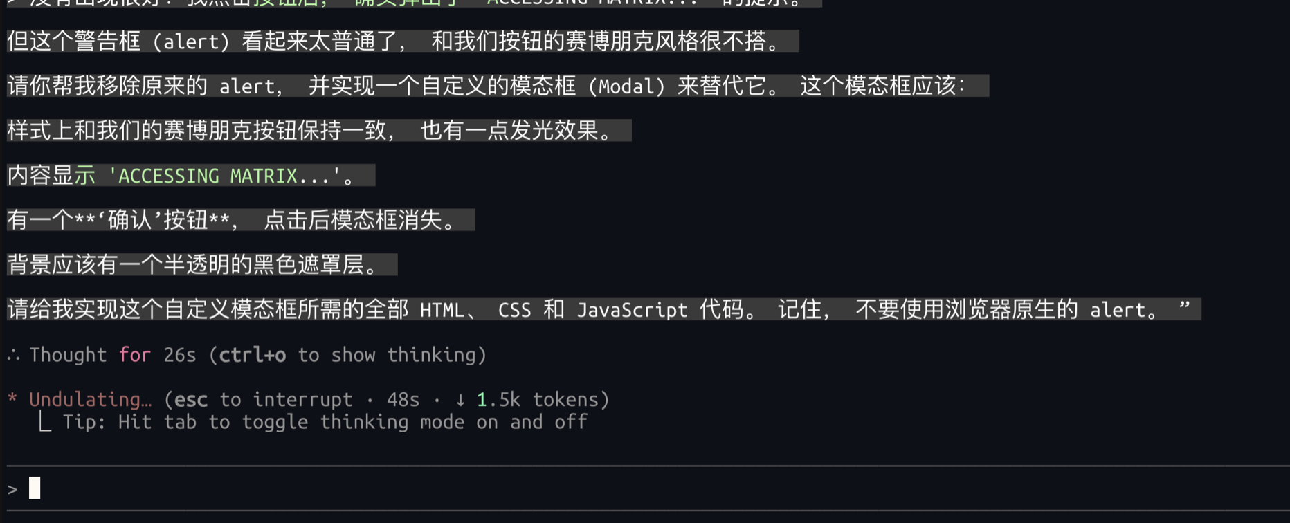Click the down arrow before token count

[460, 400]
